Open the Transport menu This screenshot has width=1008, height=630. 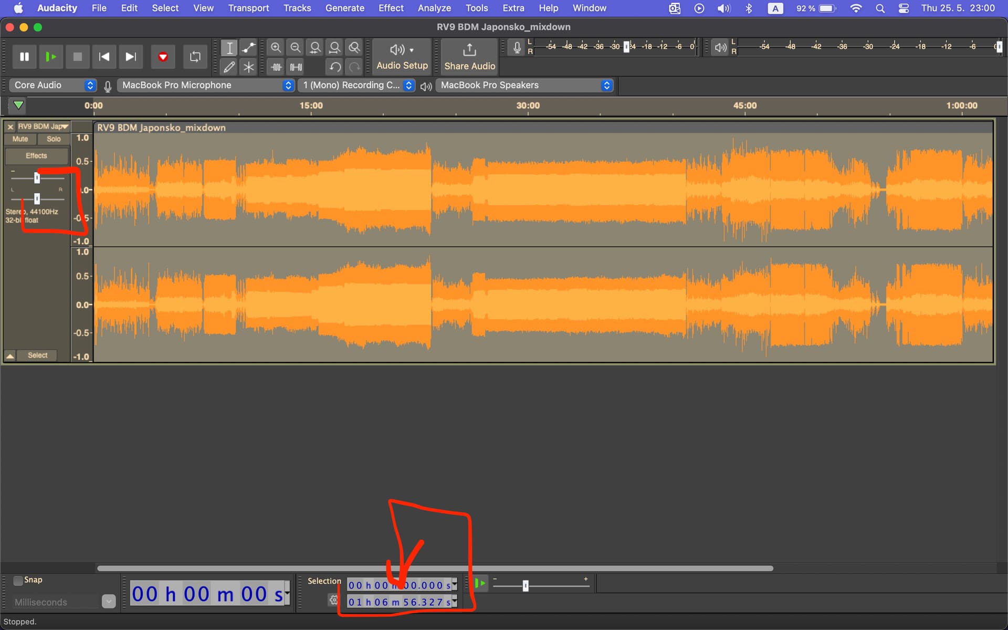[x=248, y=8]
